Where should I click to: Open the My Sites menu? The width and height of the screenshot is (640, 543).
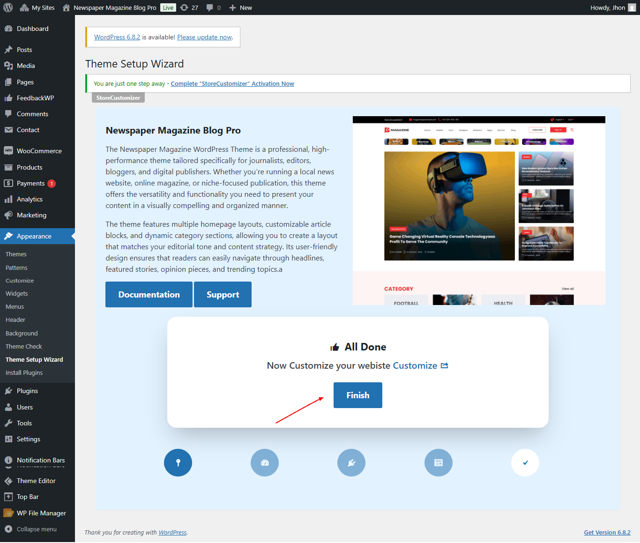[37, 7]
